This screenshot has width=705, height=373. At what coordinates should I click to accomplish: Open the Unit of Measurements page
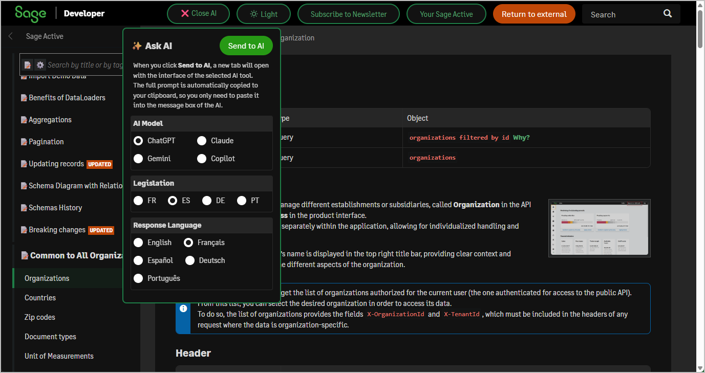coord(59,356)
